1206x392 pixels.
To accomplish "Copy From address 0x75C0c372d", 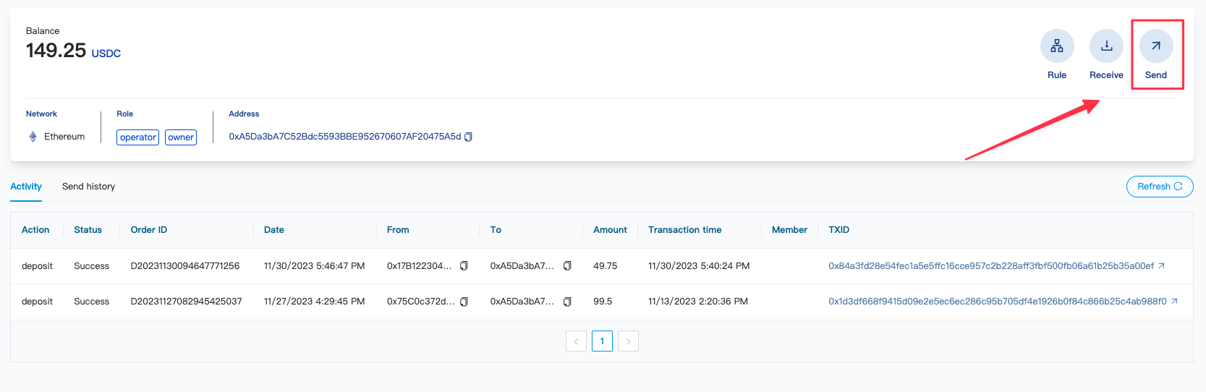I will pyautogui.click(x=464, y=302).
